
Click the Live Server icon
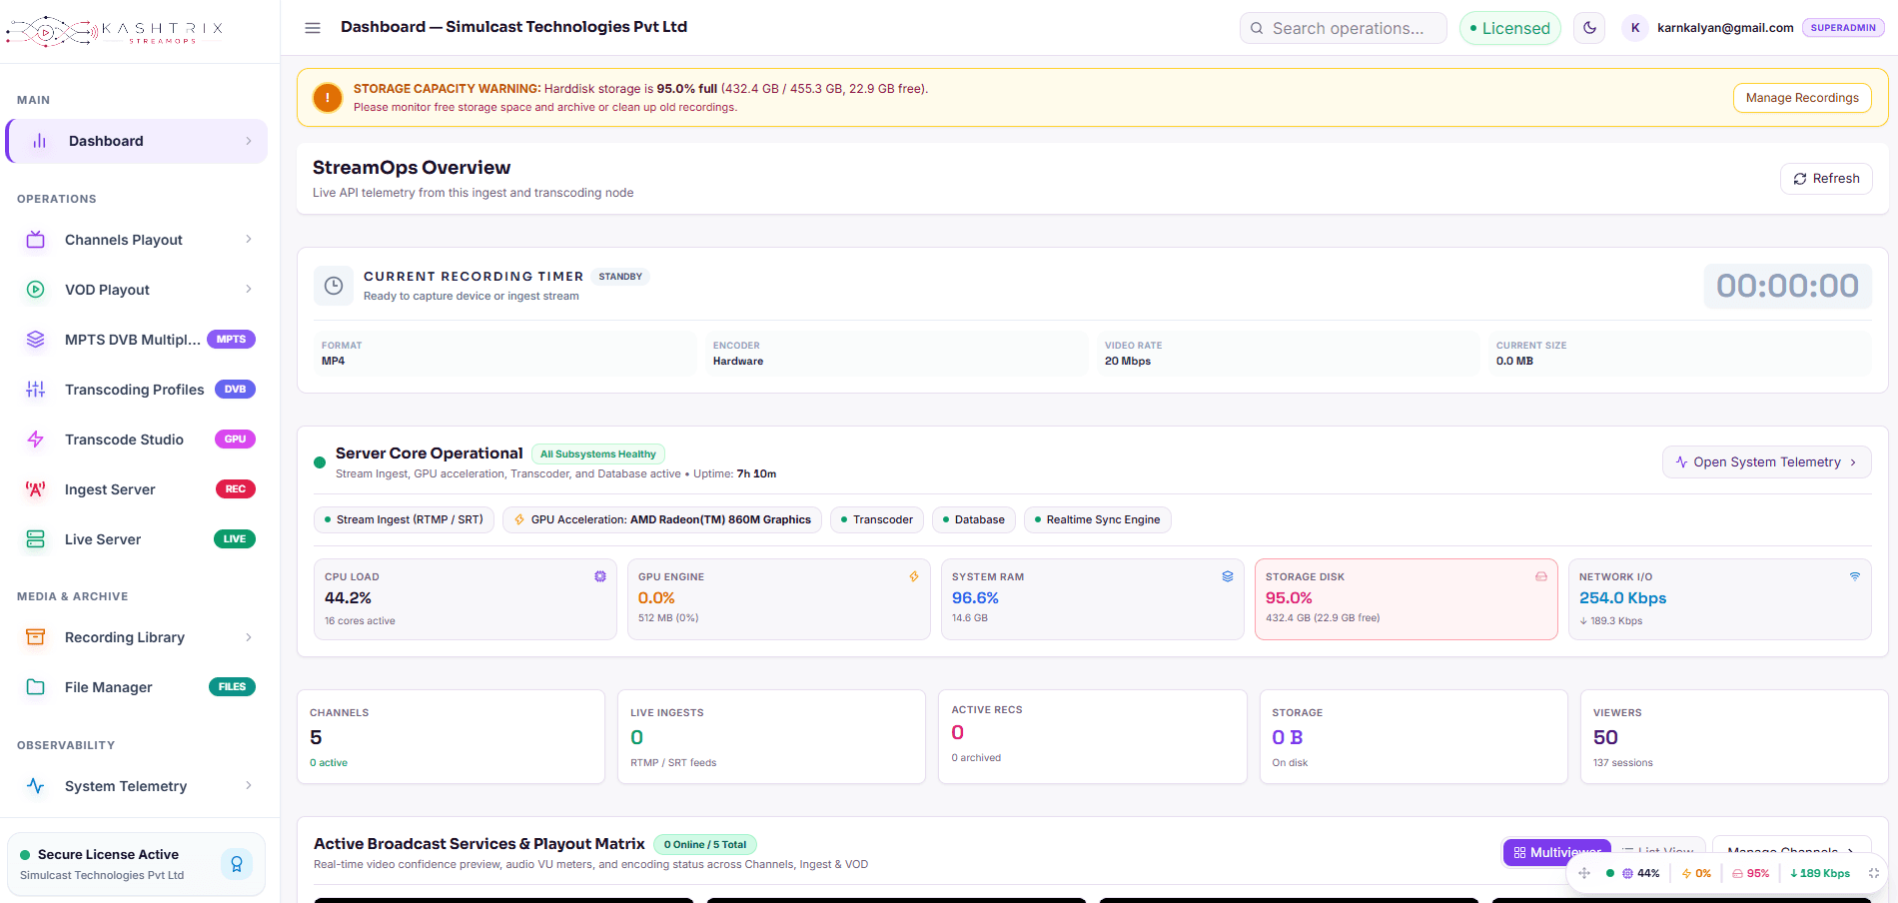(36, 539)
